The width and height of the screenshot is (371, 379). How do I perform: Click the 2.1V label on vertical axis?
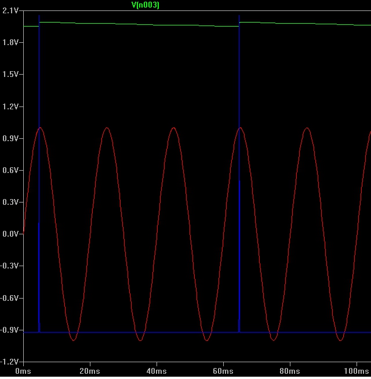point(10,11)
